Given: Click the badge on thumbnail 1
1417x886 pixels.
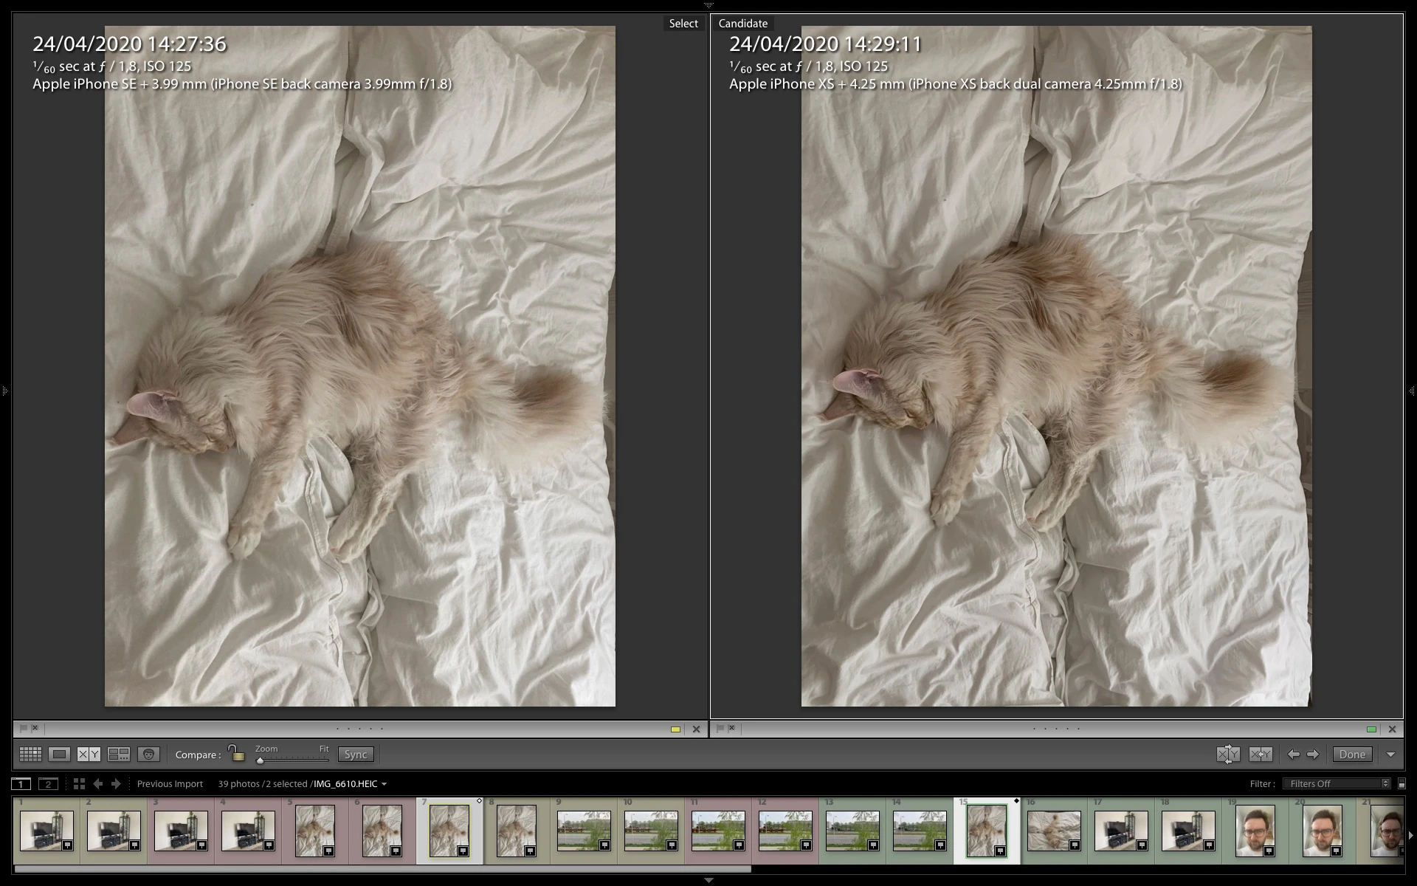Looking at the screenshot, I should (67, 845).
